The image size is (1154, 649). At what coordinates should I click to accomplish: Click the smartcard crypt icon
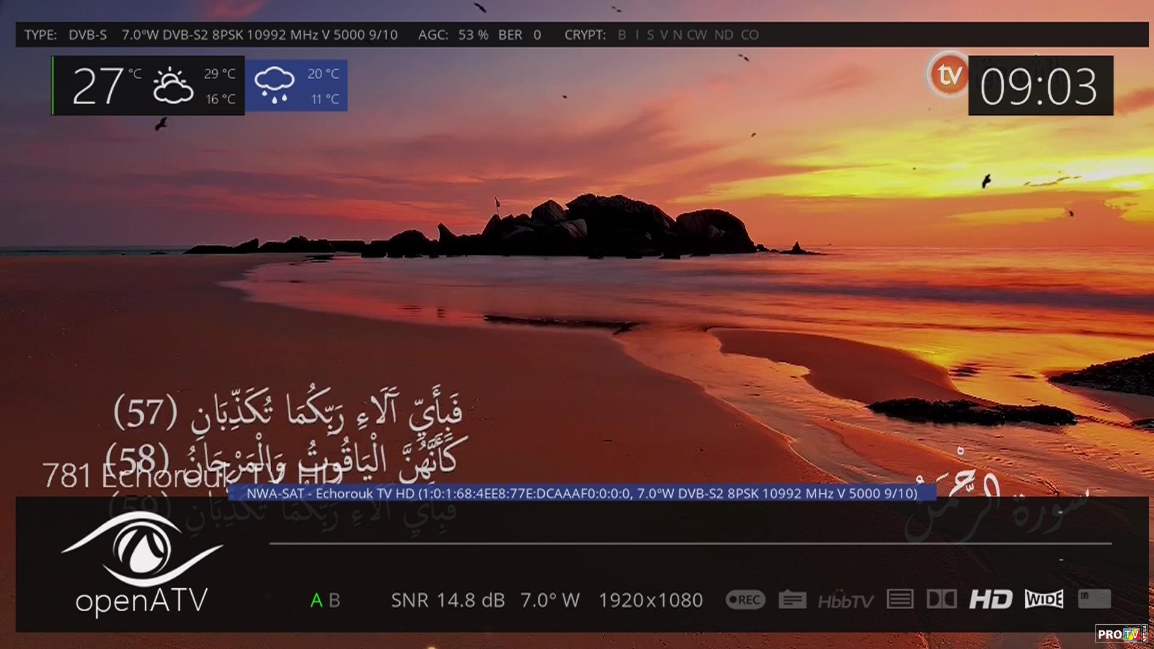pyautogui.click(x=1094, y=599)
